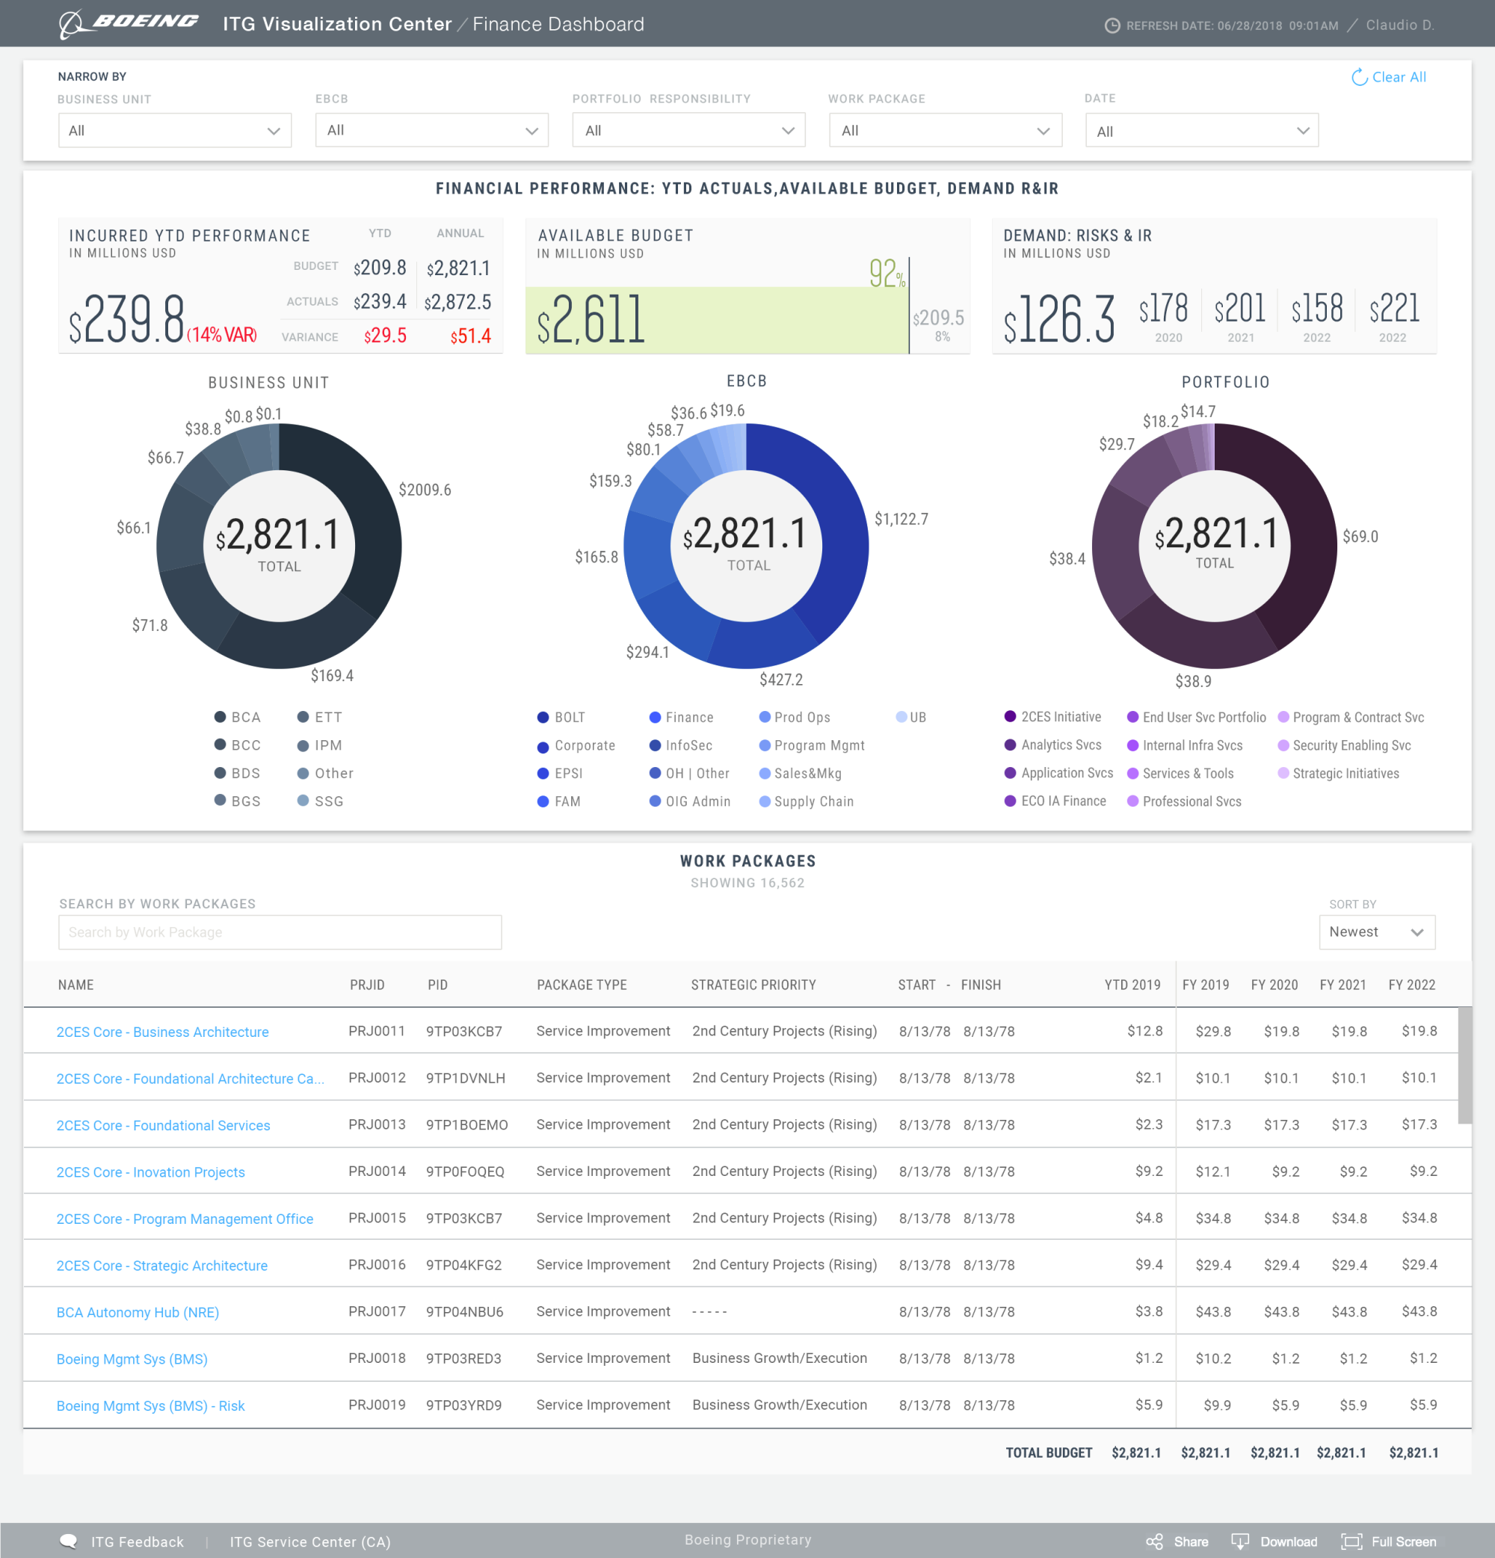Click ITG Visualization Center breadcrumb

[337, 24]
